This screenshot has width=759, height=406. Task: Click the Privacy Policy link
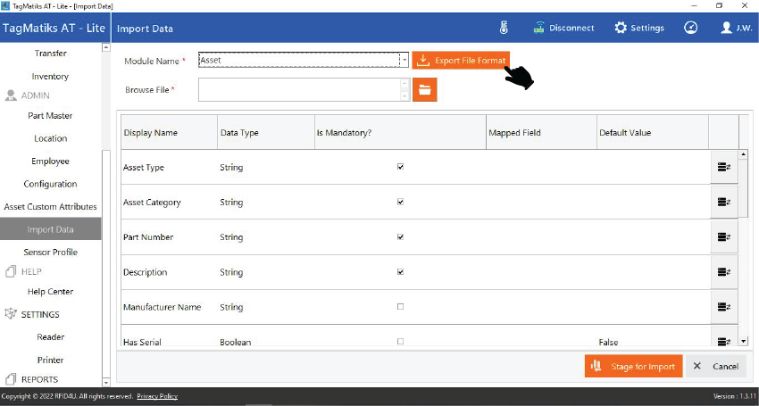pyautogui.click(x=157, y=396)
